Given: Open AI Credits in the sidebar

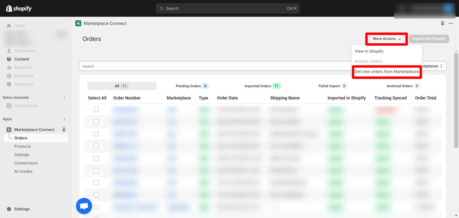Looking at the screenshot, I should (x=23, y=171).
